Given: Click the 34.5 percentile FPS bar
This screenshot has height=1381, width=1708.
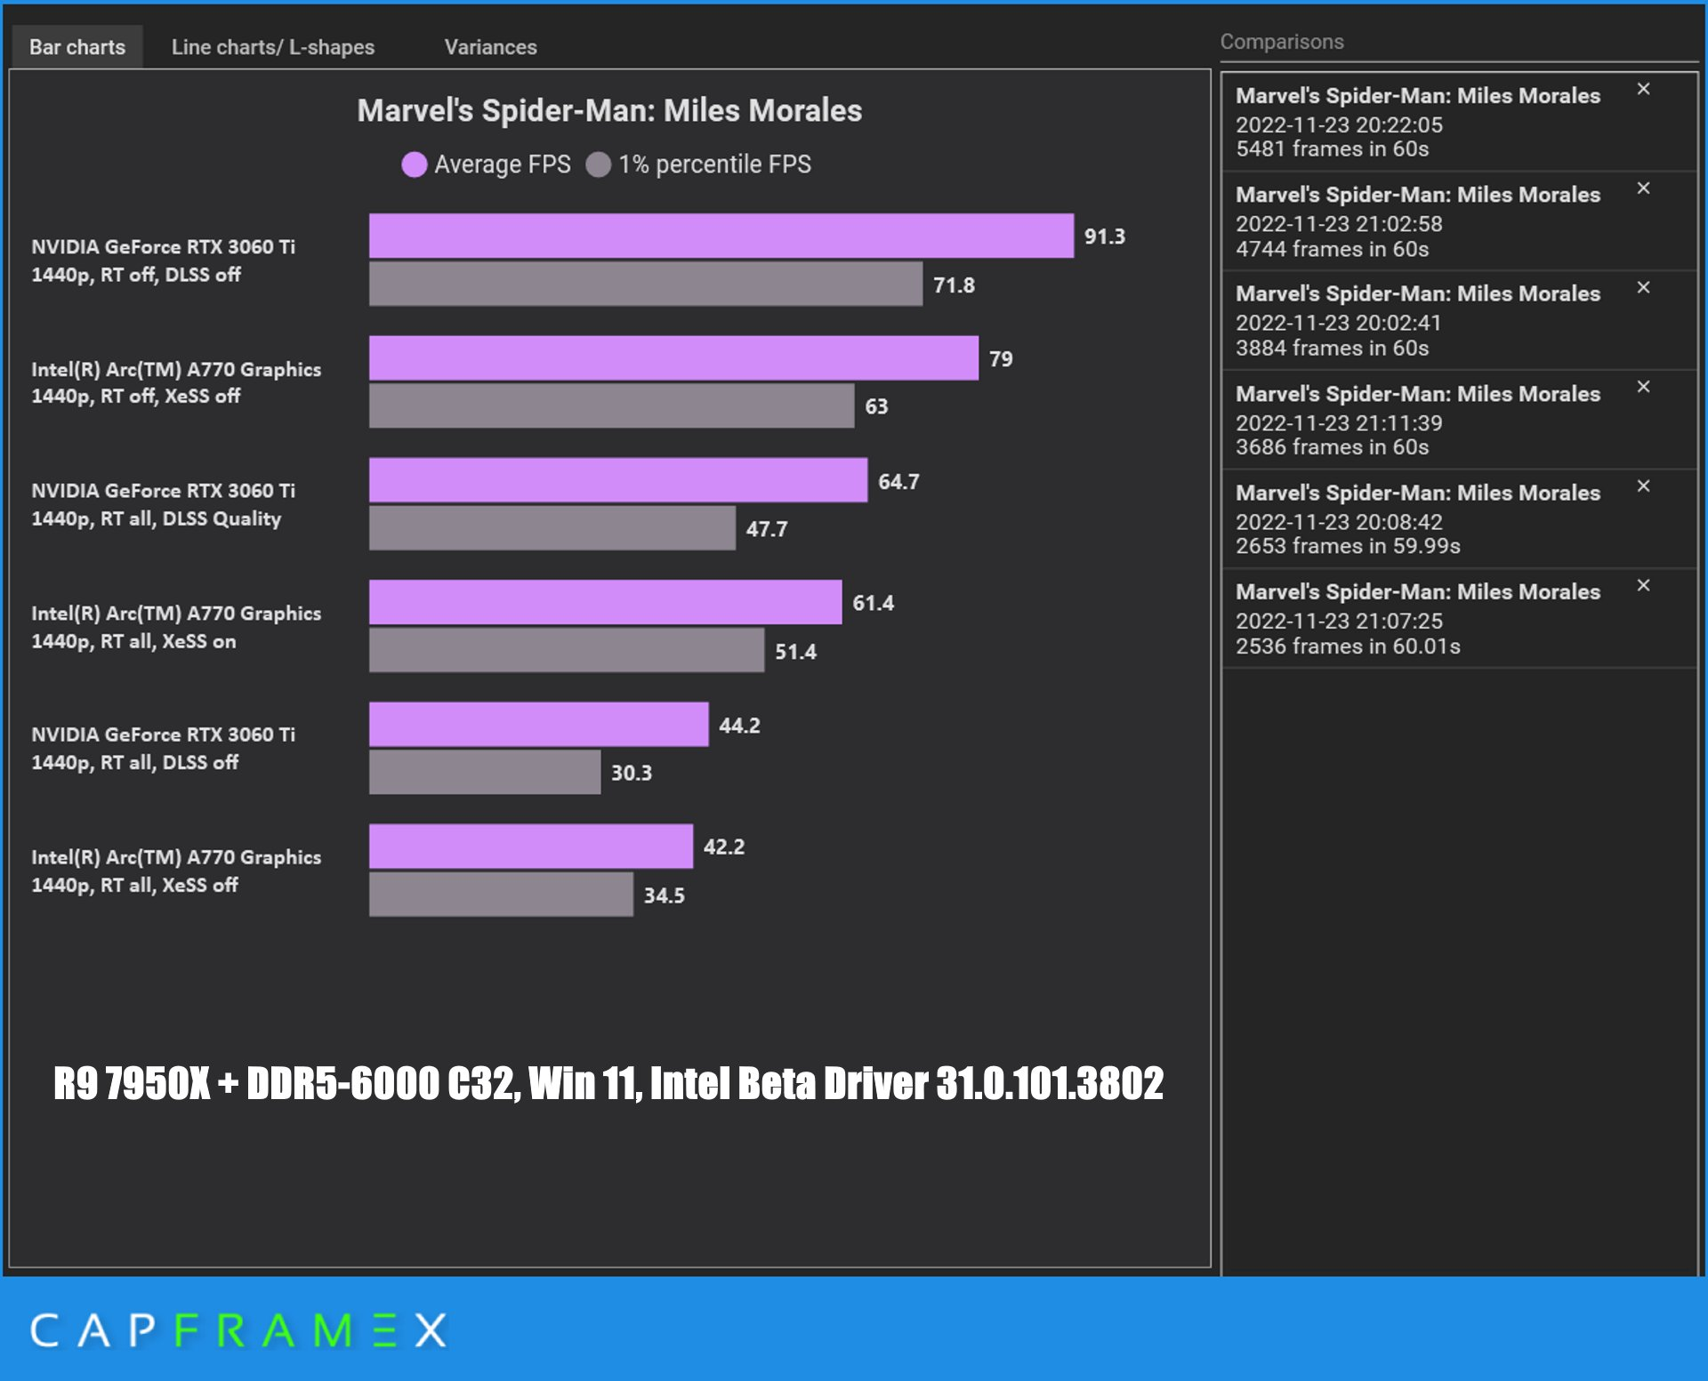Looking at the screenshot, I should pyautogui.click(x=501, y=895).
